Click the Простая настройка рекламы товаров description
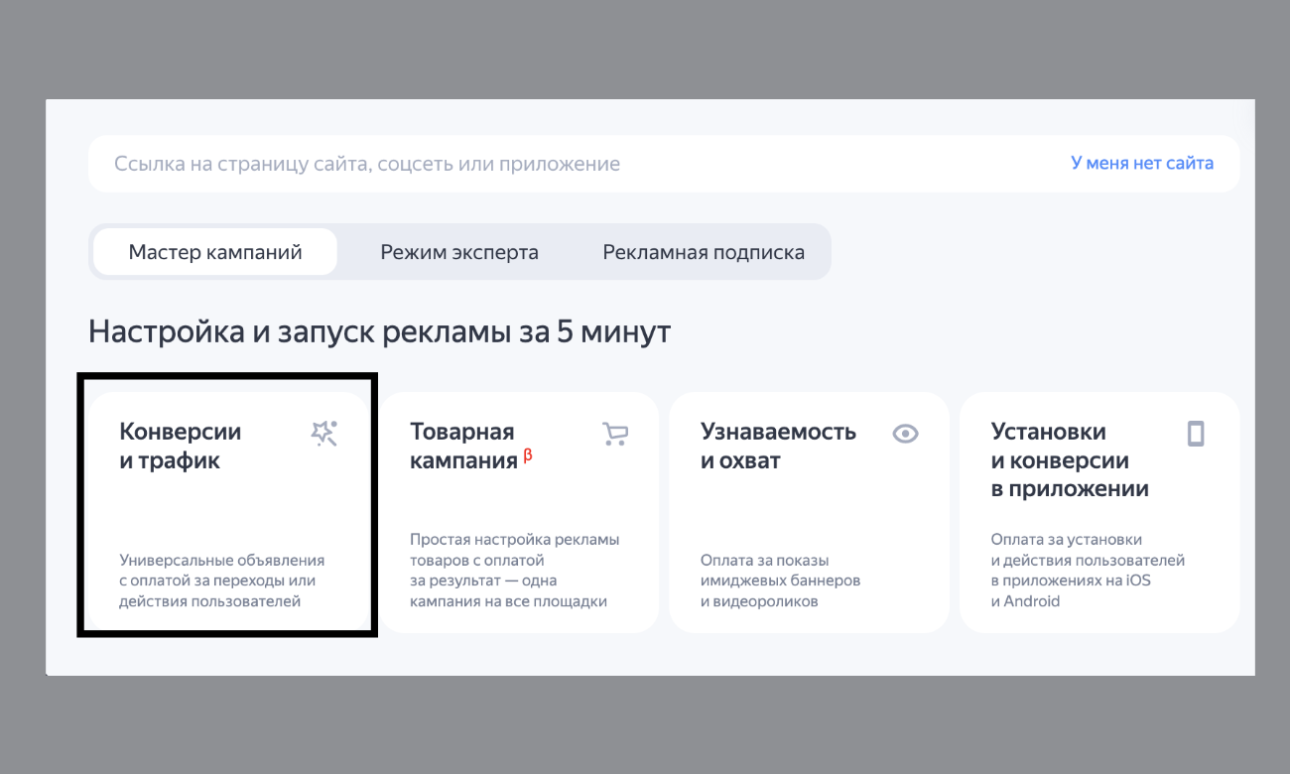1290x774 pixels. tap(514, 570)
